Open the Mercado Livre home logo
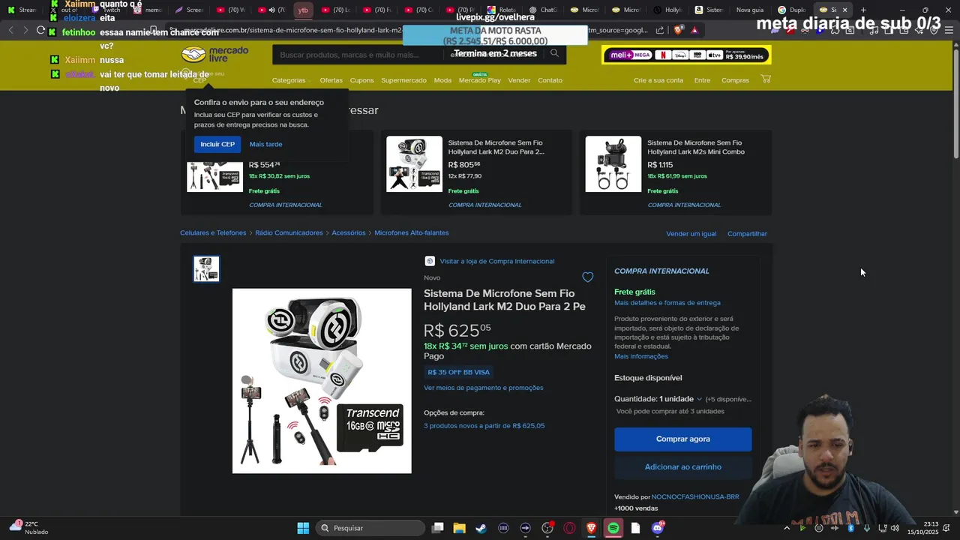This screenshot has height=540, width=960. [214, 55]
